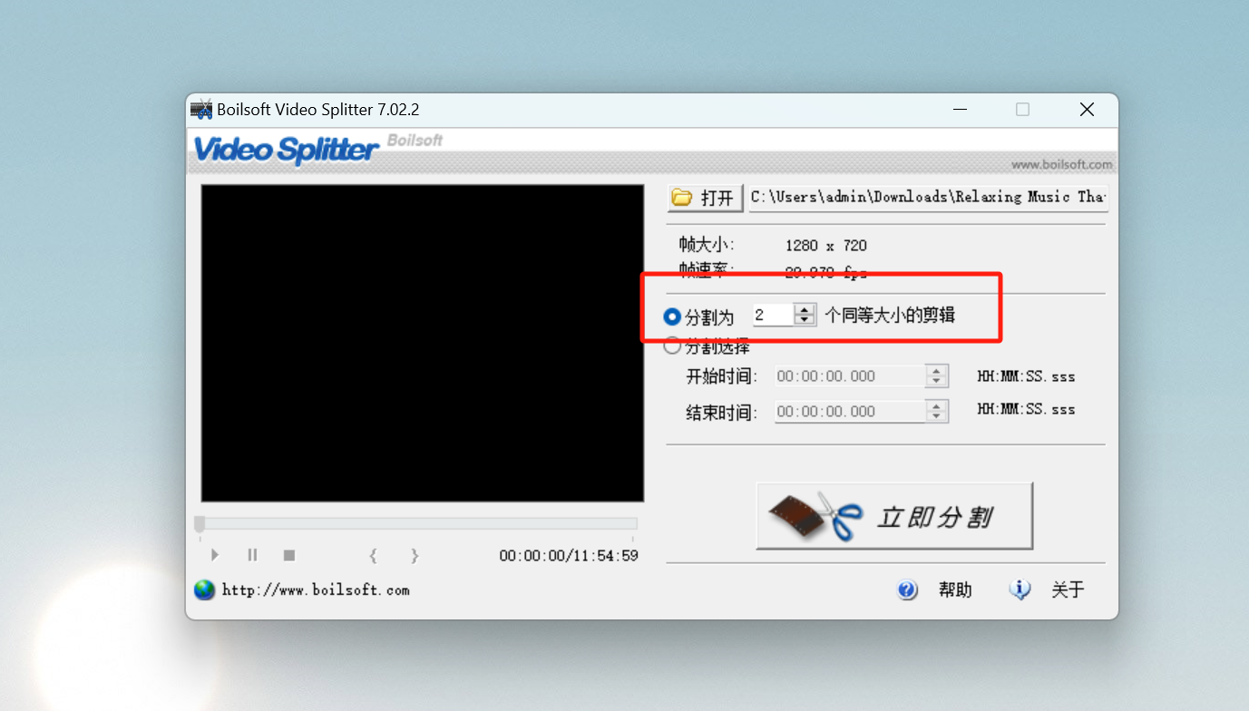Stop the video playback
Viewport: 1249px width, 711px height.
tap(289, 555)
